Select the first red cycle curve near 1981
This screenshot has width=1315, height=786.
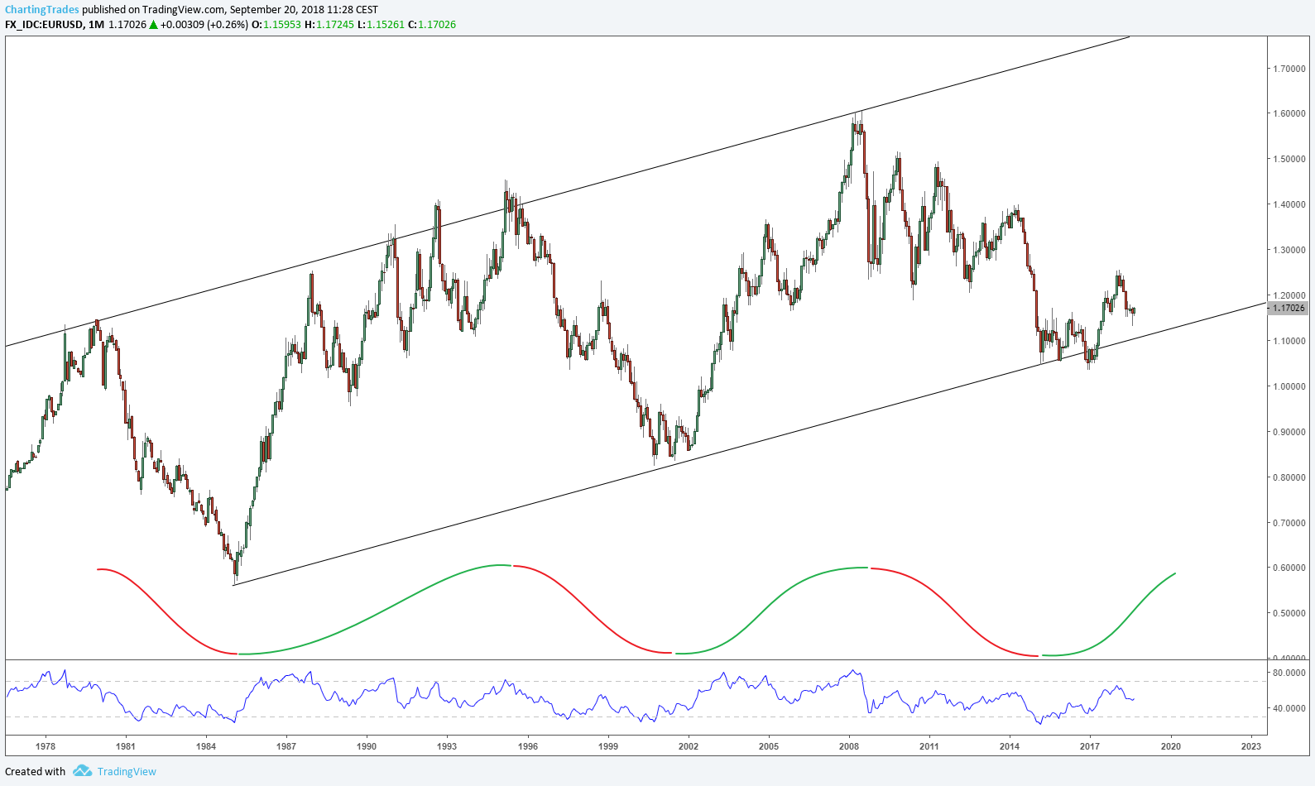[166, 611]
